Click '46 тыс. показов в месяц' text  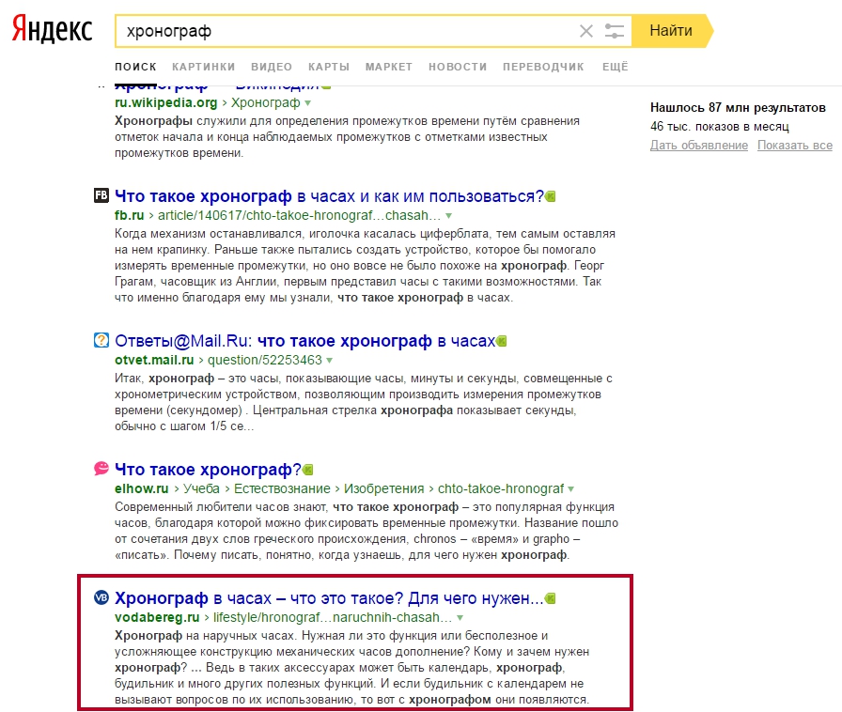point(720,126)
